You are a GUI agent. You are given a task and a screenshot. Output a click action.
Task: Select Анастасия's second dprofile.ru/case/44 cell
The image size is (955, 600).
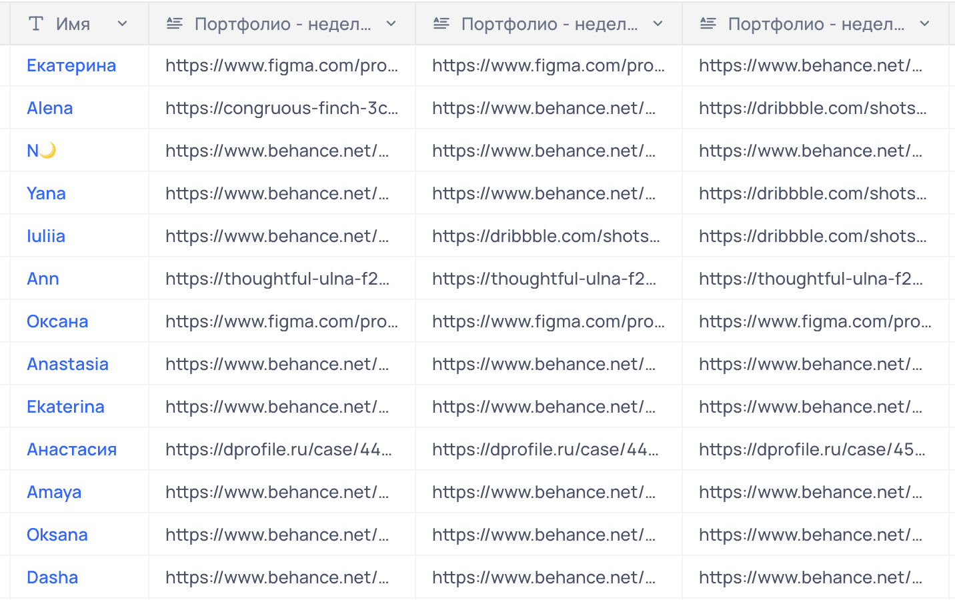click(549, 449)
